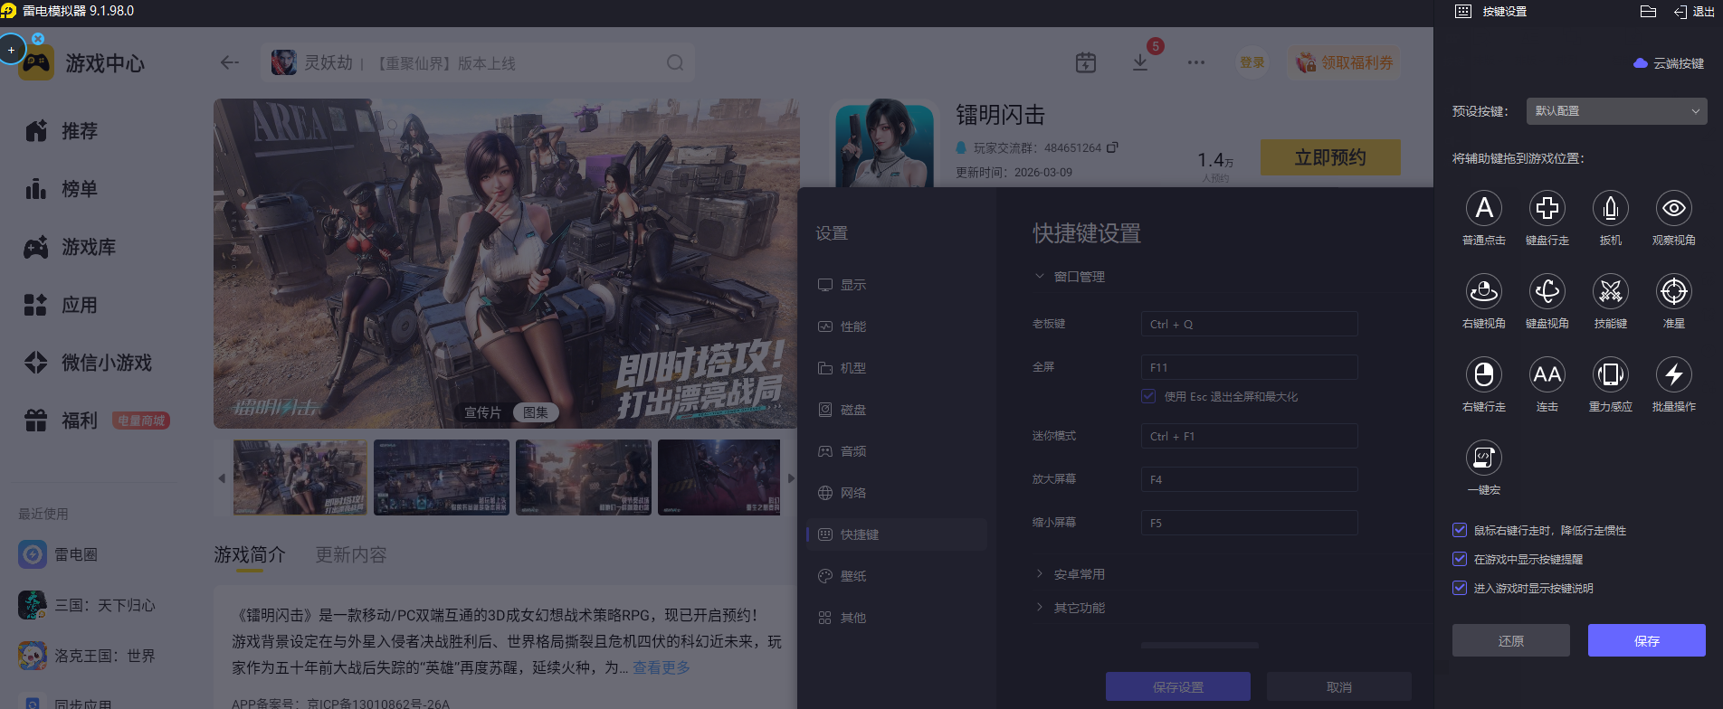Viewport: 1723px width, 709px height.
Task: Choose the 一键宏 macro icon
Action: coord(1483,458)
